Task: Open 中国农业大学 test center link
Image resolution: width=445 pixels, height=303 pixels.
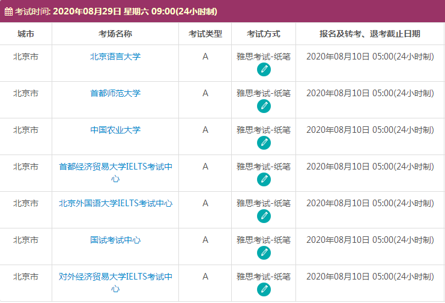Action: click(115, 130)
